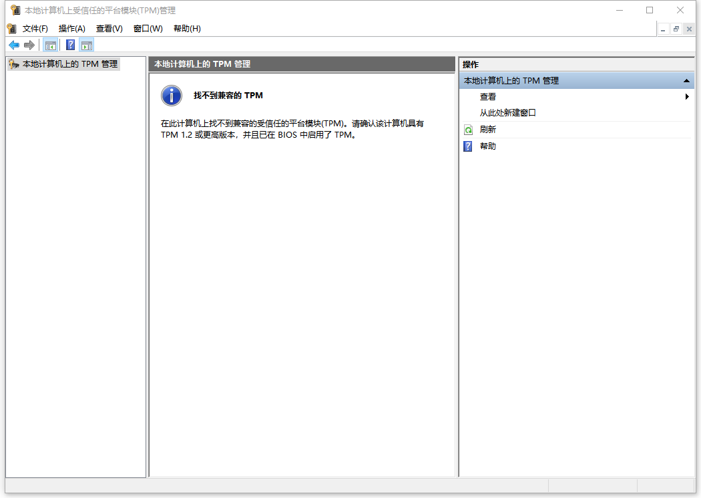This screenshot has width=701, height=498.
Task: Click the TPM title bar application icon
Action: (15, 10)
